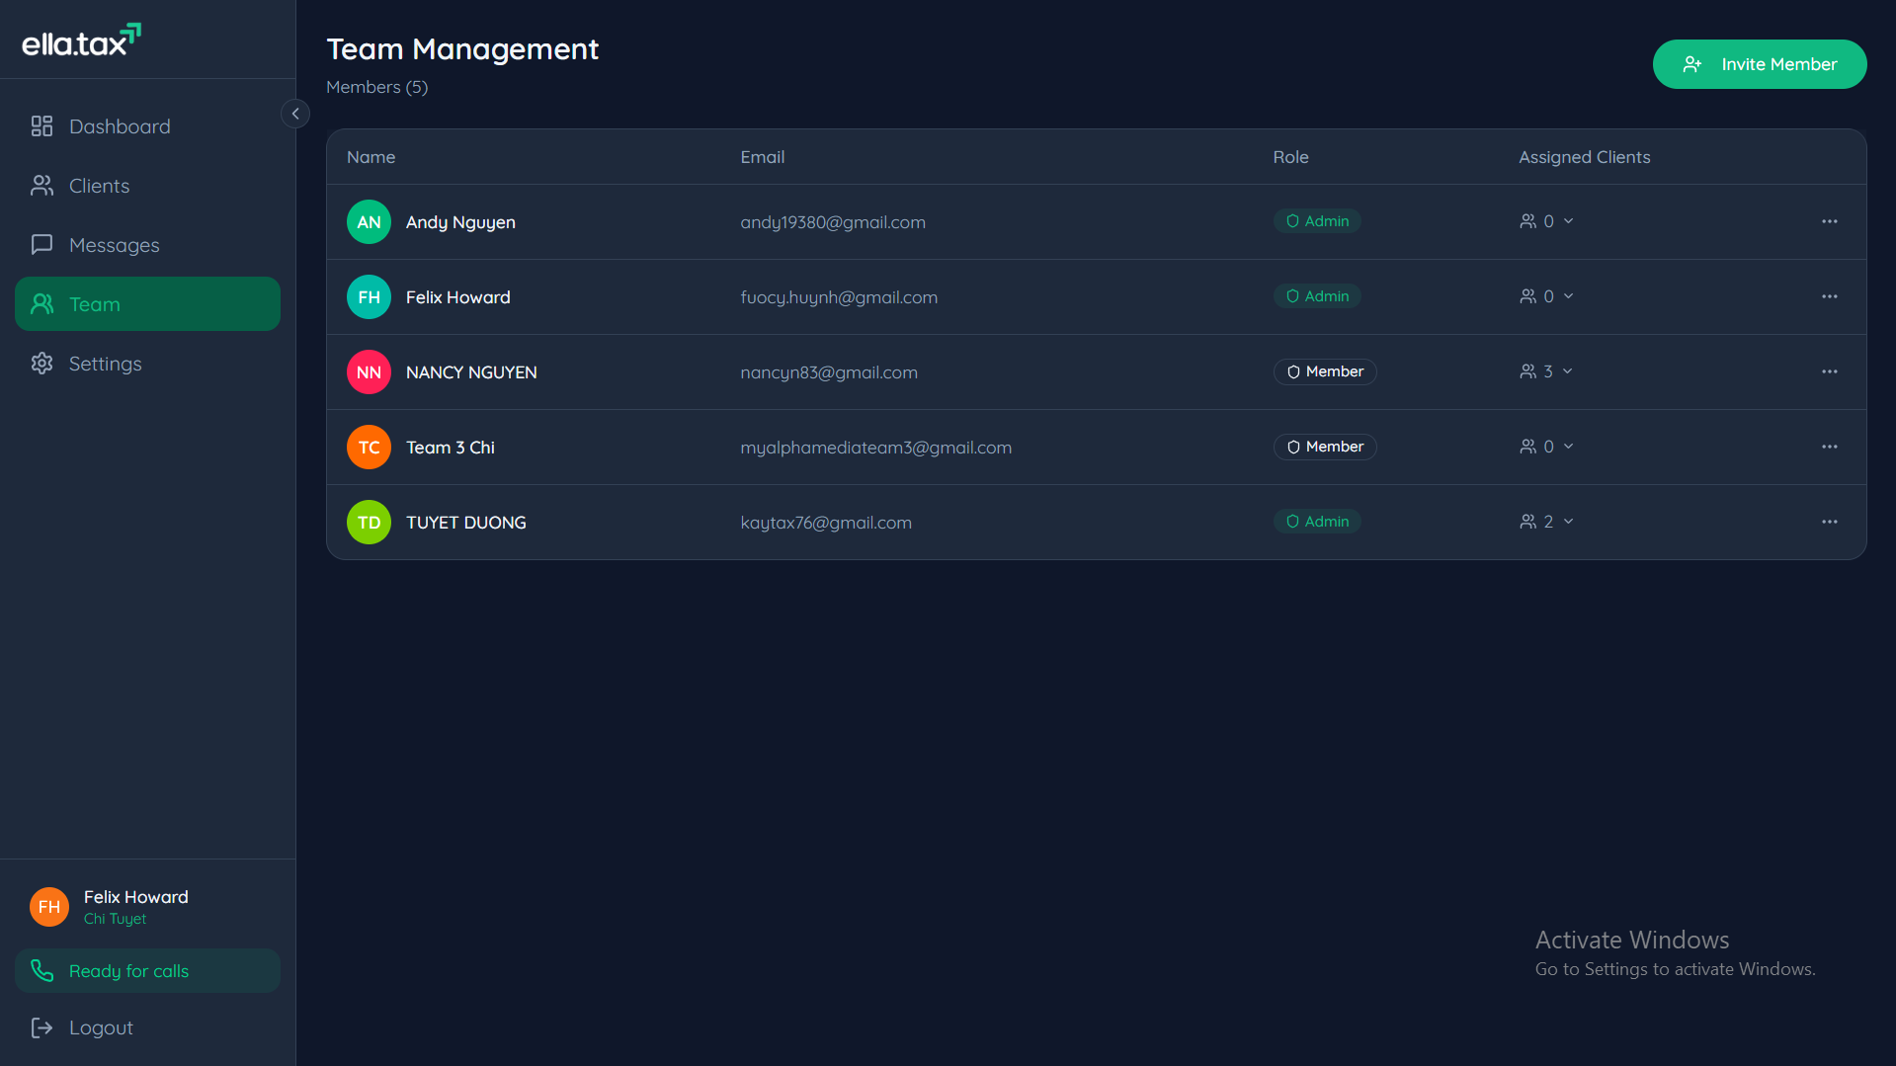The image size is (1896, 1066).
Task: Click Felix Howard's orange avatar at bottom
Action: (47, 906)
